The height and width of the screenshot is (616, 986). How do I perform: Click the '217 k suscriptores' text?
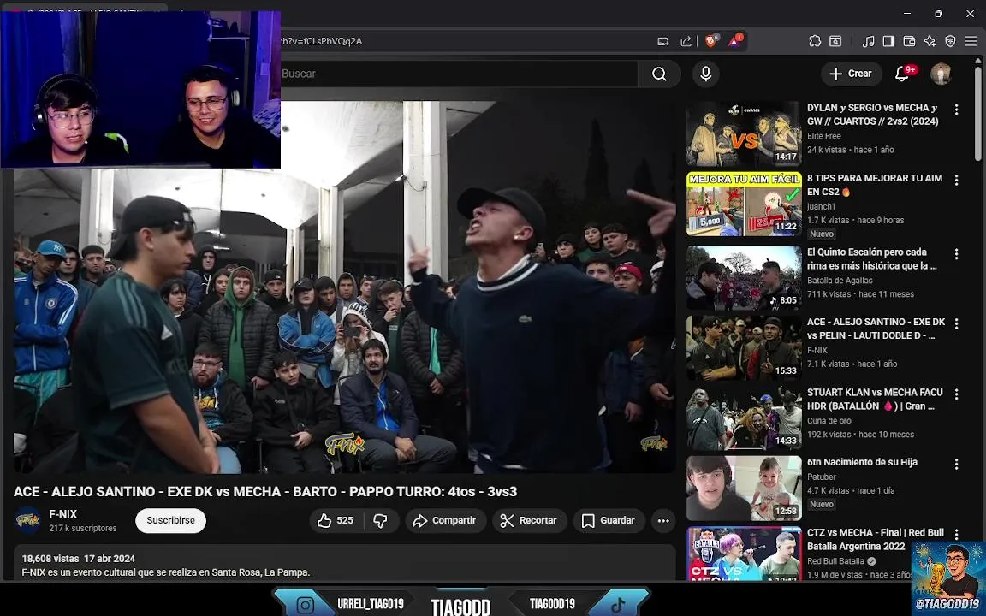coord(83,528)
